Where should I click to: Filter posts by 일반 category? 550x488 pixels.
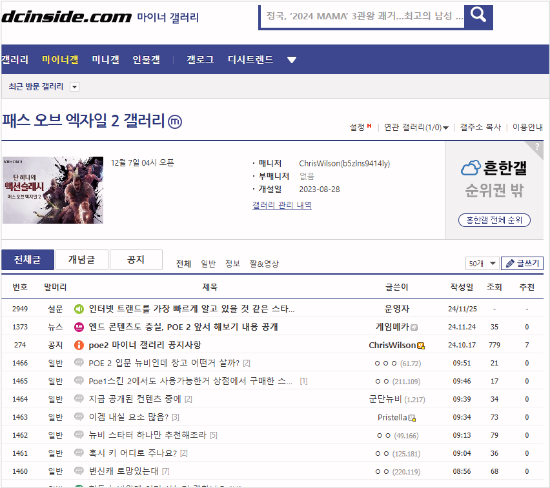209,264
